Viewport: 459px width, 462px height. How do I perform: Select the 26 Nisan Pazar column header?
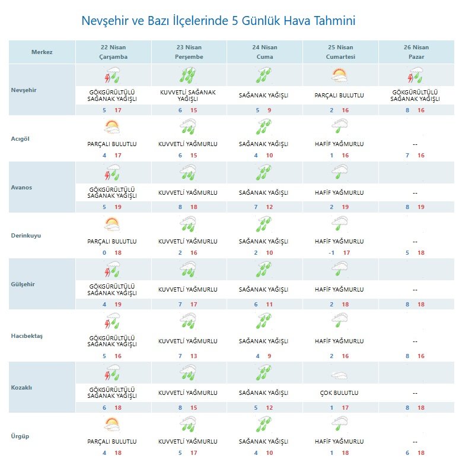coord(416,52)
